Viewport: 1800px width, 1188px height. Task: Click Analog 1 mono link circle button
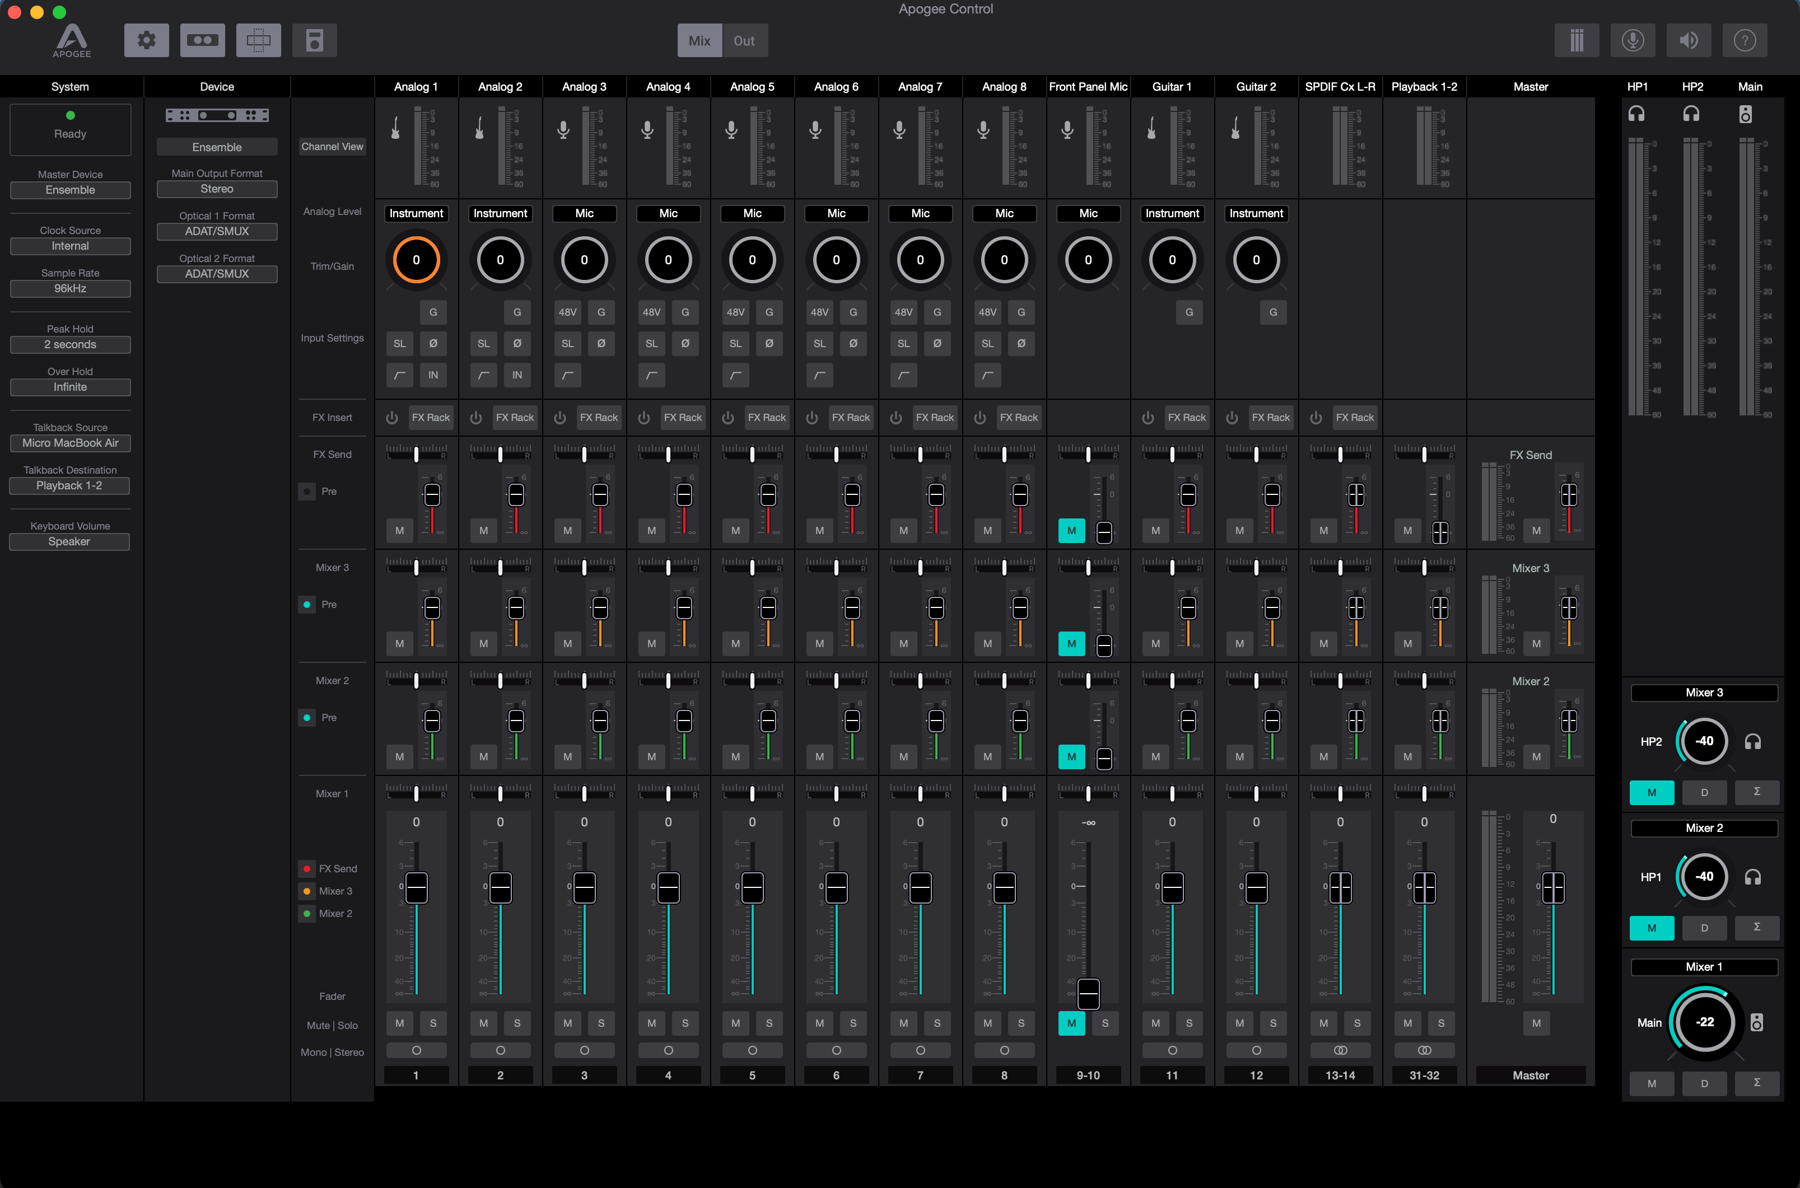416,1050
